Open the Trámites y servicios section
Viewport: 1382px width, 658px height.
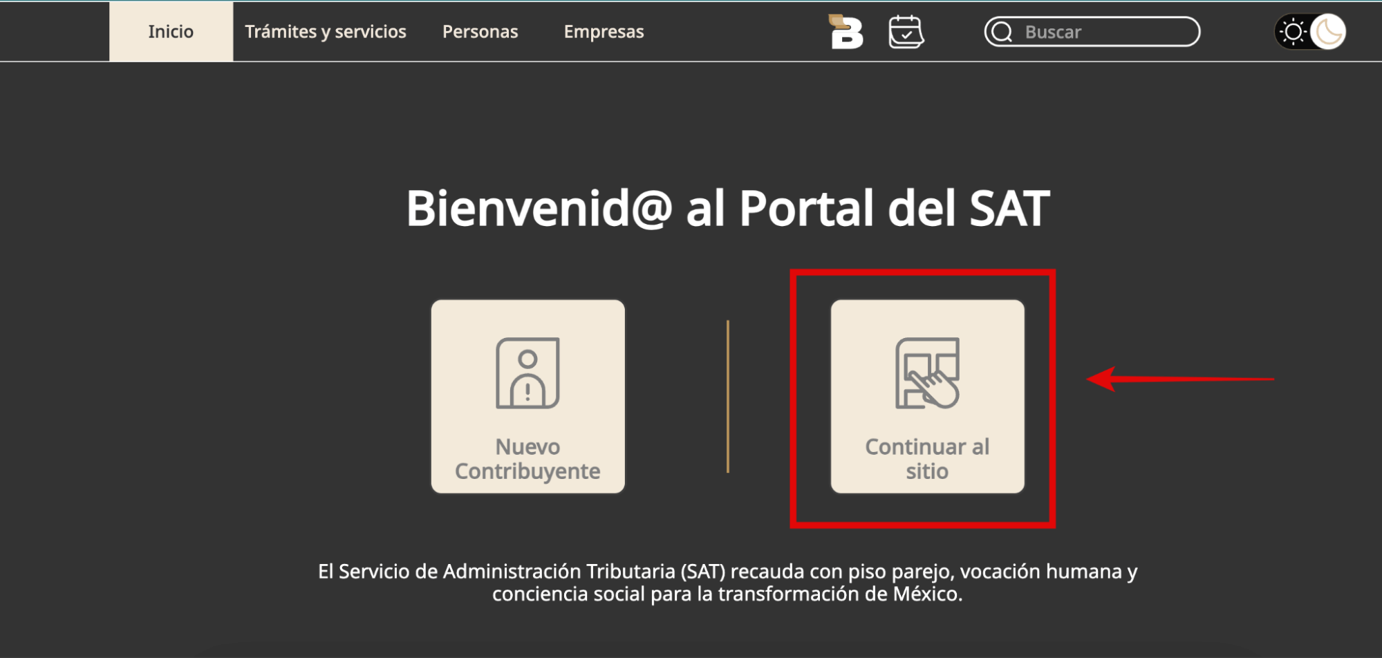pyautogui.click(x=326, y=31)
